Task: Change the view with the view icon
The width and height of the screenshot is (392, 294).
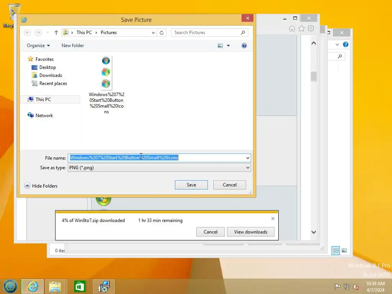Action: [220, 46]
